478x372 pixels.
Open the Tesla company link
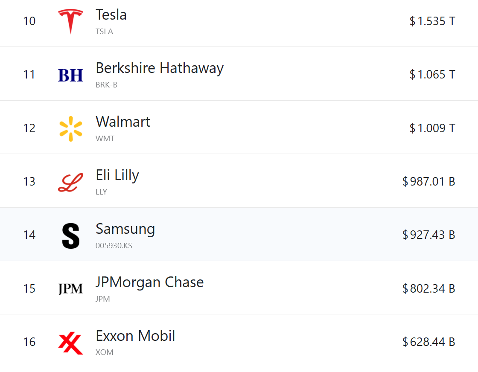pos(111,15)
